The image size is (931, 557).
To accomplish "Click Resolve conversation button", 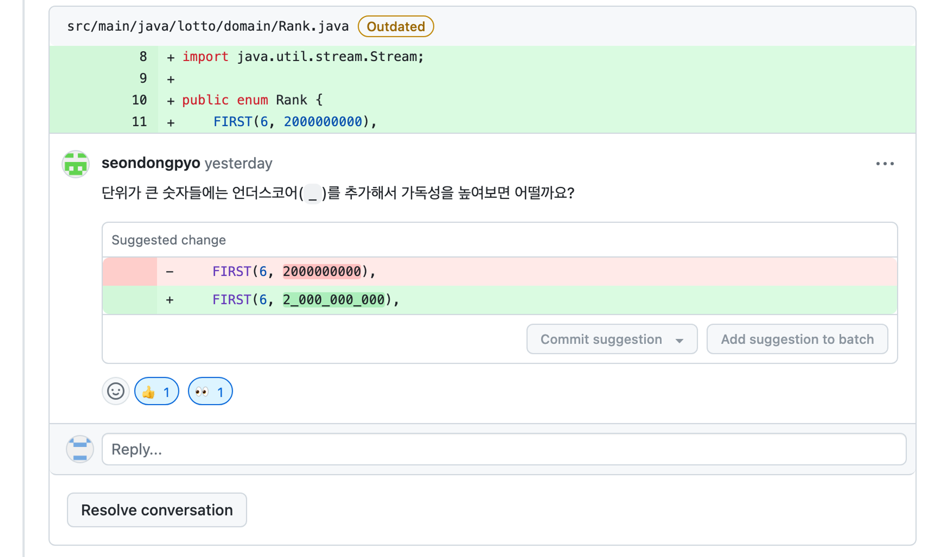I will pos(157,510).
